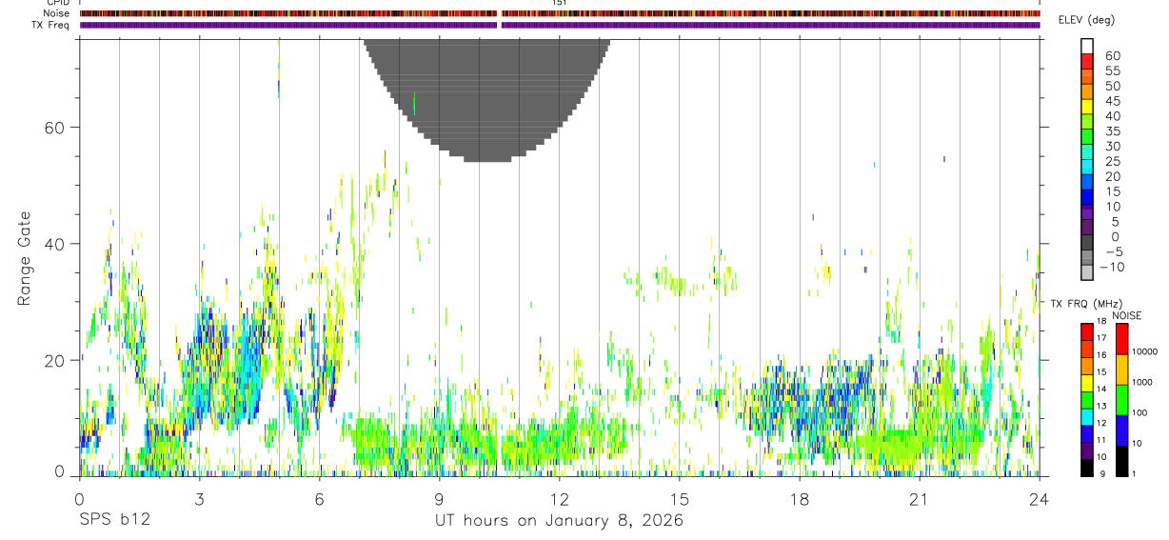Screen dimensions: 1169x540
Task: Pick the blue NOISE segment between 10 and 100
Action: (1122, 430)
